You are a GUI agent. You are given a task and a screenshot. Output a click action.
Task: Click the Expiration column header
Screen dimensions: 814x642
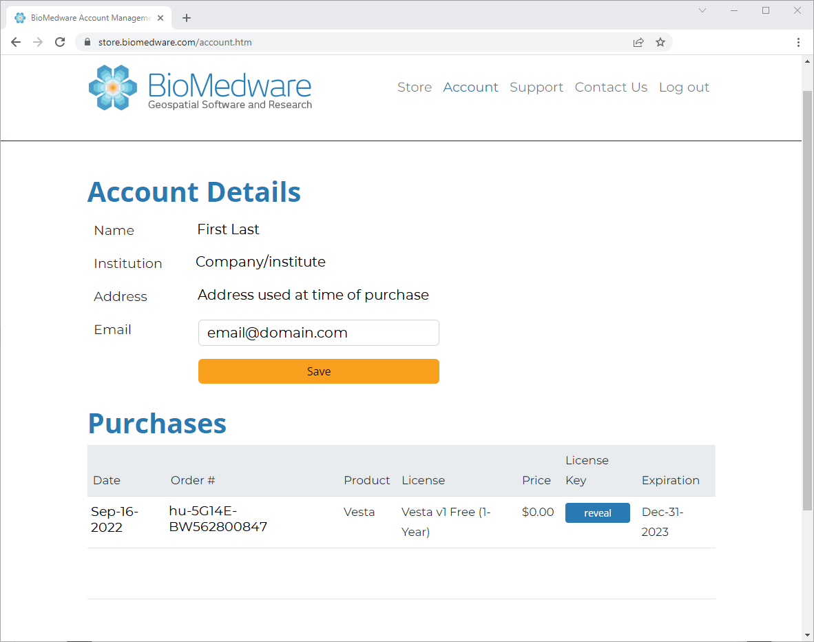click(x=671, y=480)
